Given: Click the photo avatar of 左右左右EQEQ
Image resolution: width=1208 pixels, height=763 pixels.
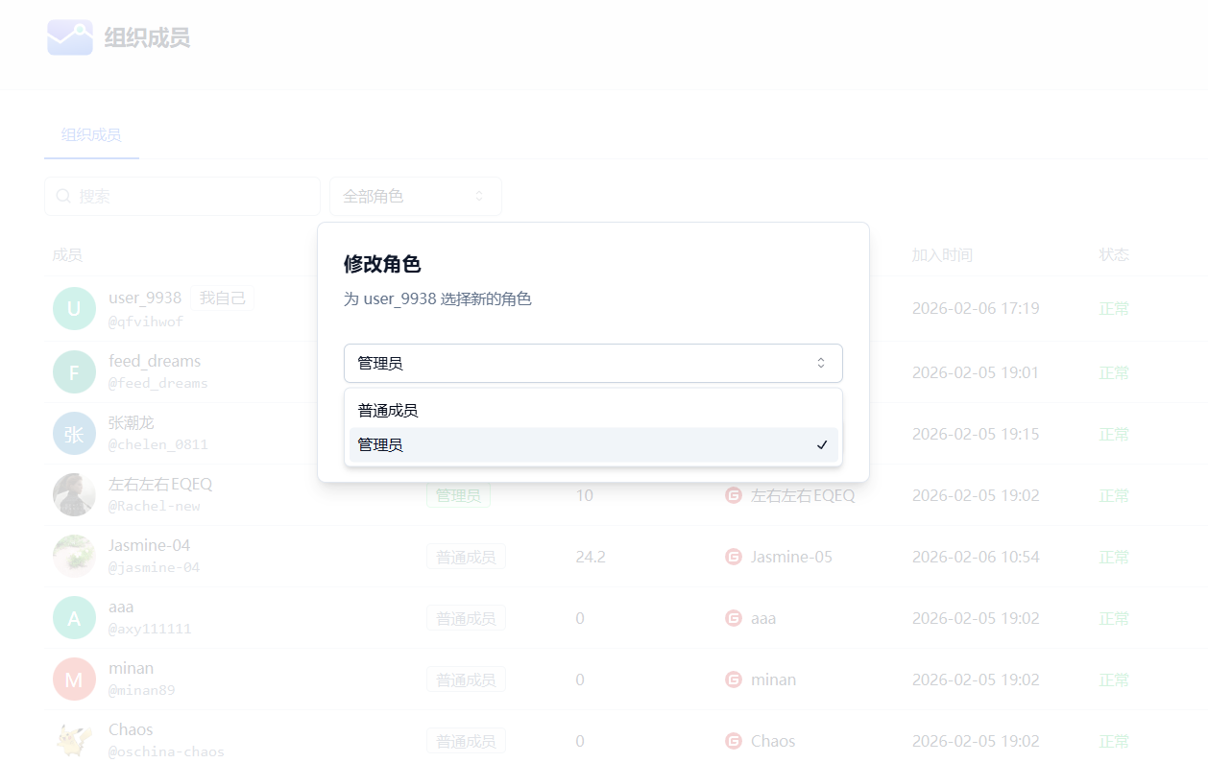Looking at the screenshot, I should (74, 494).
